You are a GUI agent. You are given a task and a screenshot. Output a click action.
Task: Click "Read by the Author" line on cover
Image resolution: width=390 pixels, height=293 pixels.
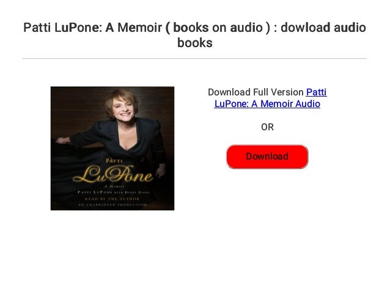(112, 199)
